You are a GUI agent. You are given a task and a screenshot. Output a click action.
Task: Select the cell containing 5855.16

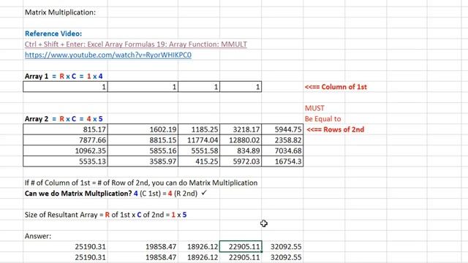[143, 150]
